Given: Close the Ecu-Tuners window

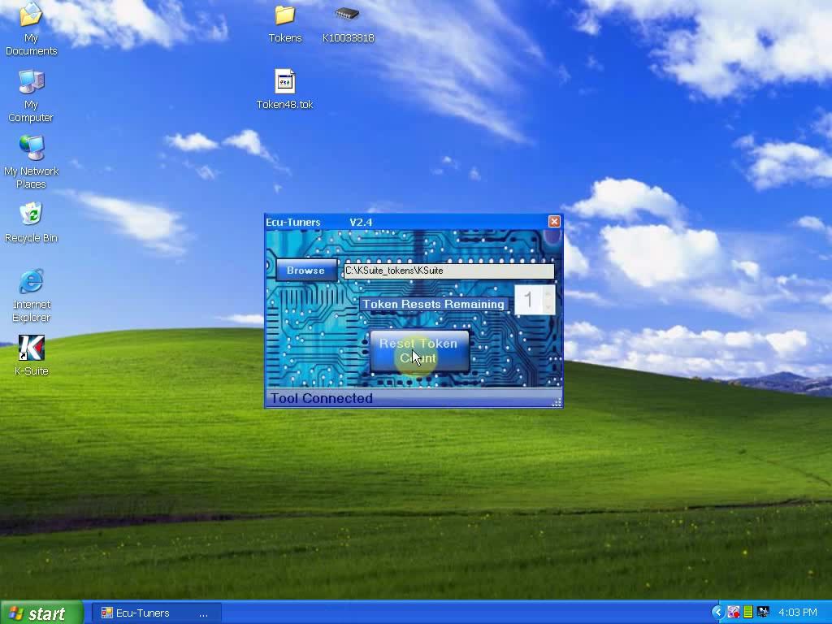Looking at the screenshot, I should pyautogui.click(x=554, y=221).
